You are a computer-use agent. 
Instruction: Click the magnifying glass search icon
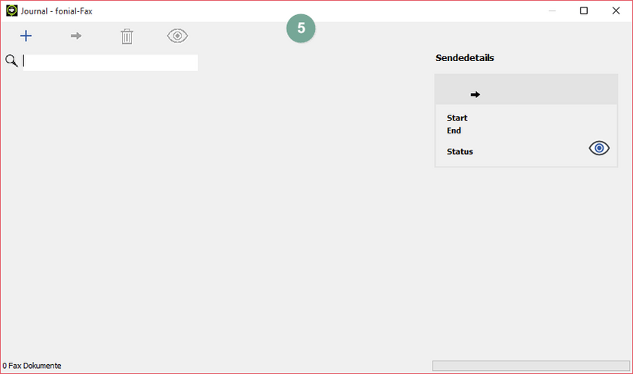(x=11, y=62)
